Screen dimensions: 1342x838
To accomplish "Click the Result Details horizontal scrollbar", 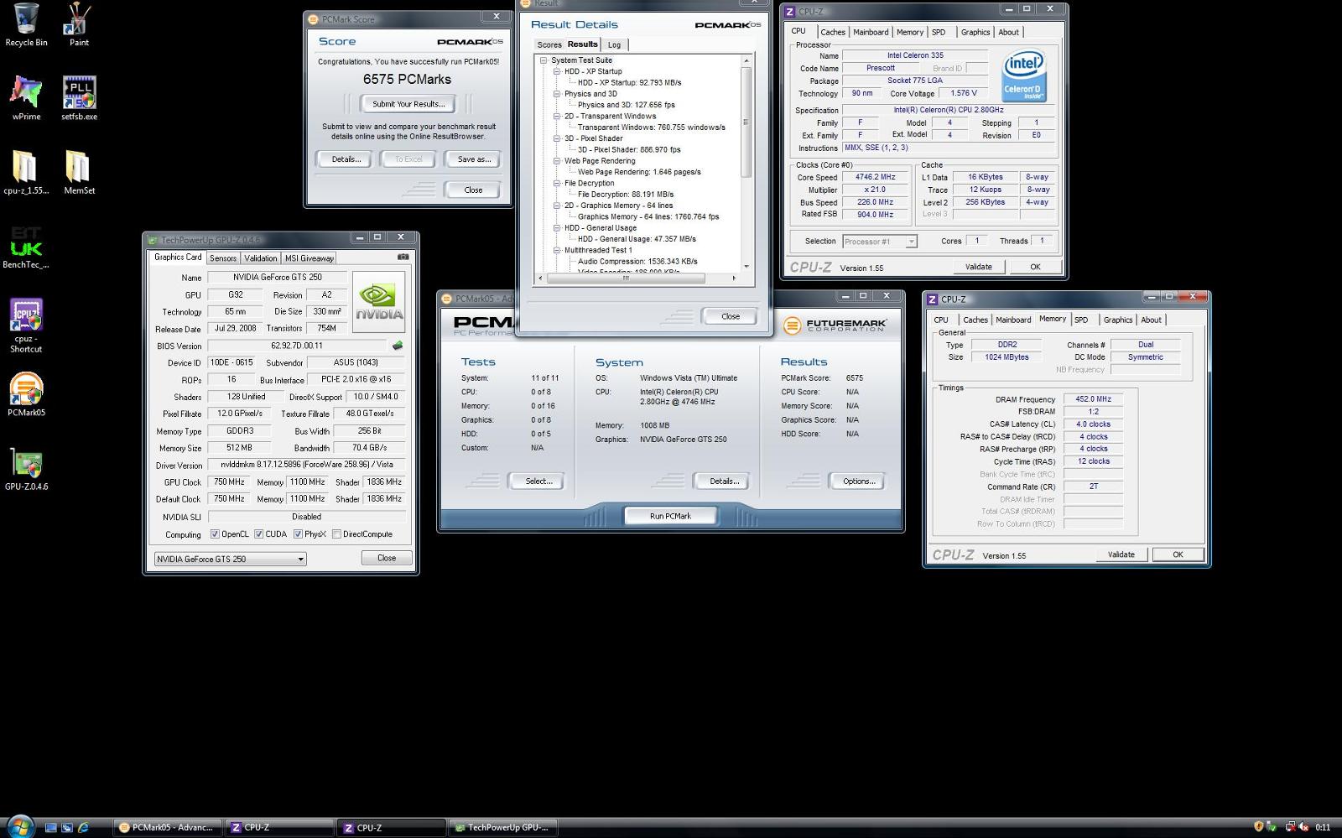I will (625, 278).
